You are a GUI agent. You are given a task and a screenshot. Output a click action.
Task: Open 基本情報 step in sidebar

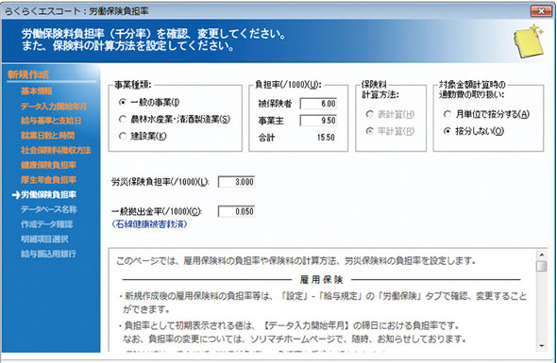(x=37, y=91)
